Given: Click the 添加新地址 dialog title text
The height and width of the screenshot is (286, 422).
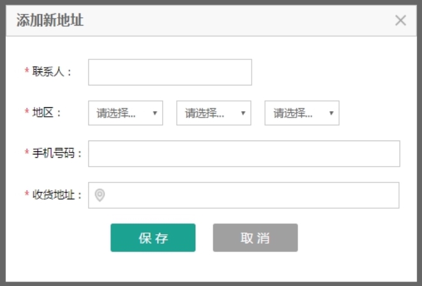Looking at the screenshot, I should pyautogui.click(x=50, y=20).
